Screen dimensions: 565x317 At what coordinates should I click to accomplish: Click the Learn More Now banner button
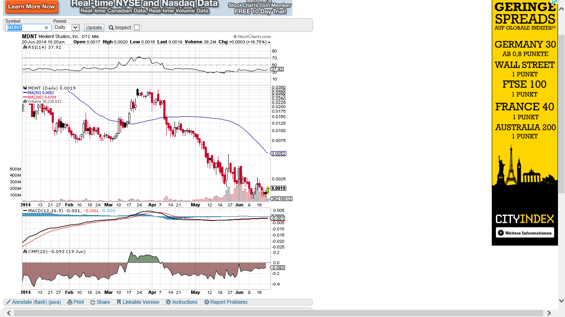pyautogui.click(x=31, y=7)
